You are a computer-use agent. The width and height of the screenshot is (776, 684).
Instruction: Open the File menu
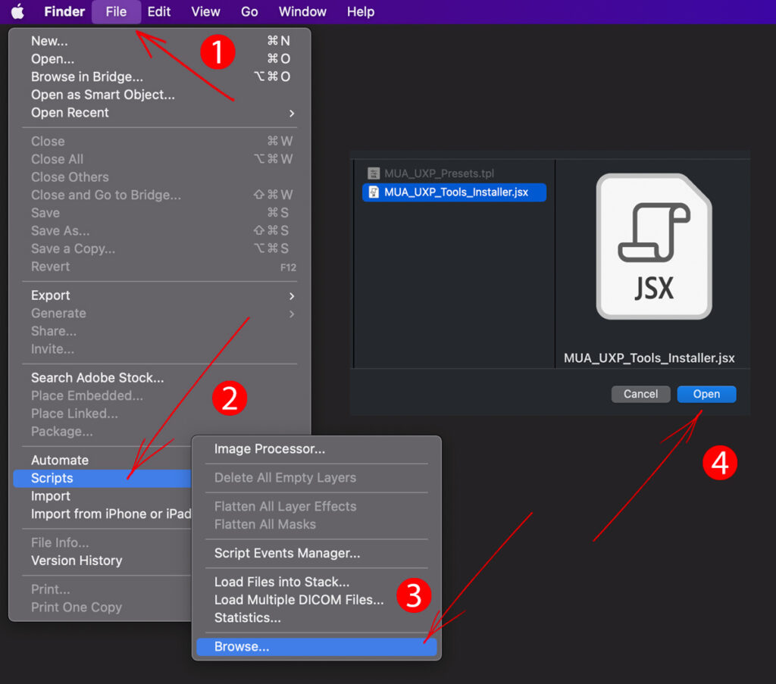point(116,11)
